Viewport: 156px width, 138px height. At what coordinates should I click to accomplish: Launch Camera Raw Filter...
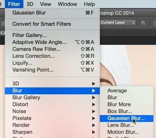tap(52, 49)
